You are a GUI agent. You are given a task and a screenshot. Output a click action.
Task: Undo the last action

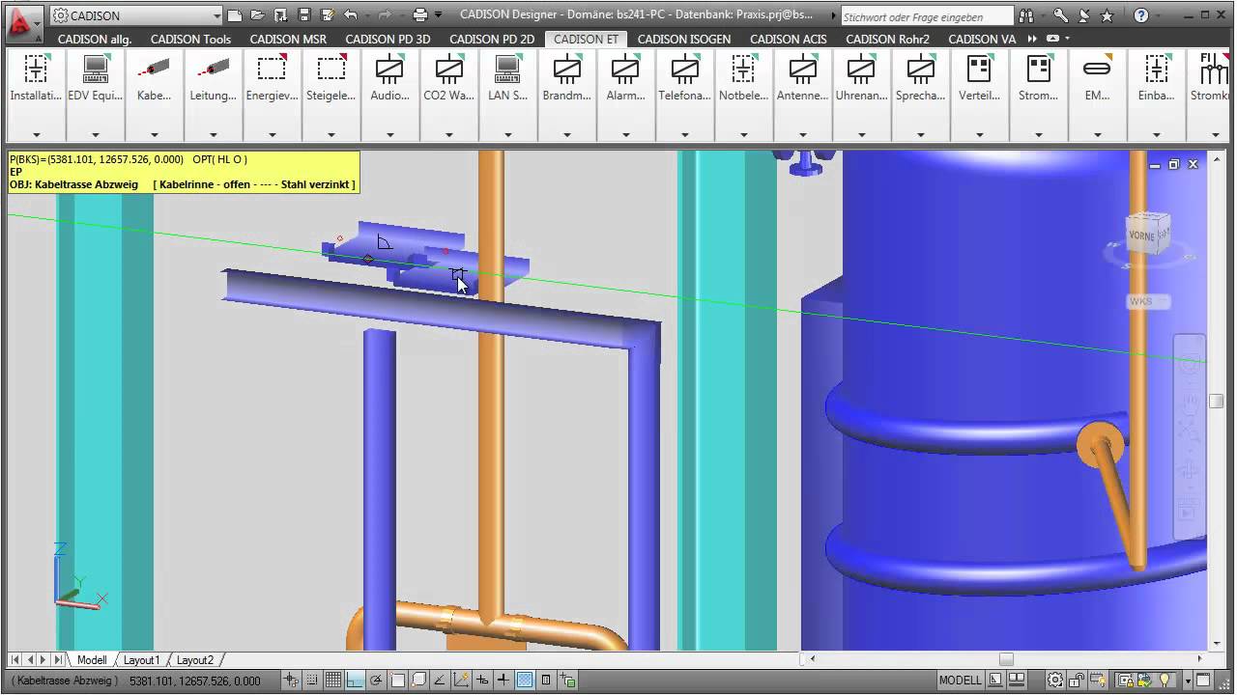pyautogui.click(x=350, y=15)
